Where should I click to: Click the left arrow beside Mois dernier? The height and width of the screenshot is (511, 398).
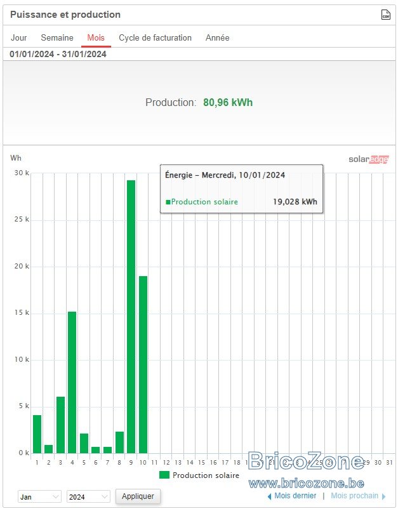click(x=269, y=496)
